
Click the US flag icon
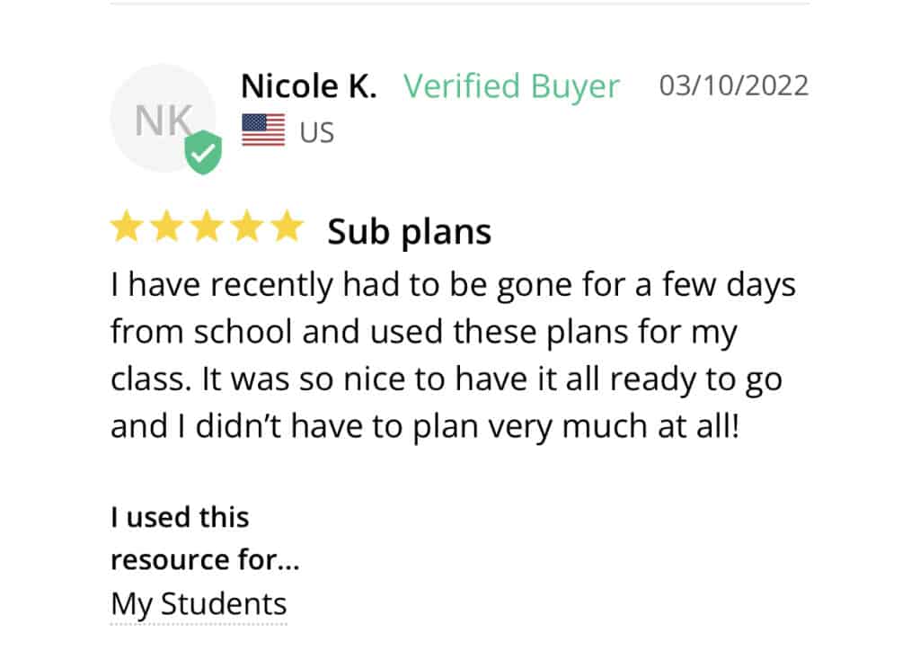click(x=263, y=129)
